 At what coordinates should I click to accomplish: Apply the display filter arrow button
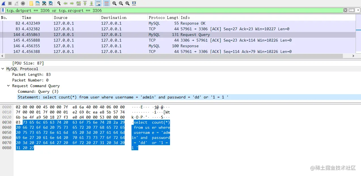tap(352, 10)
